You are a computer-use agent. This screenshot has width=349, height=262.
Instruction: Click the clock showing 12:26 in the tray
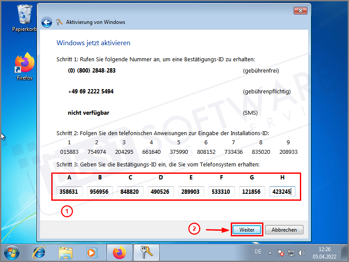[324, 252]
